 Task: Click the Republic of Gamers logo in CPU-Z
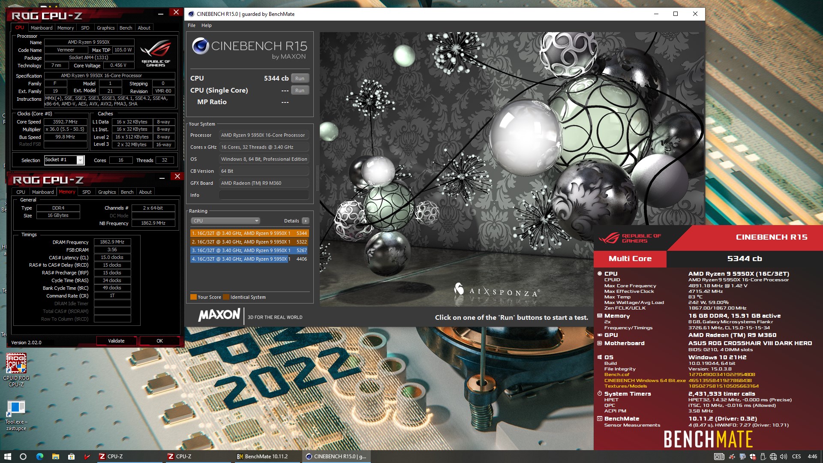[x=156, y=53]
